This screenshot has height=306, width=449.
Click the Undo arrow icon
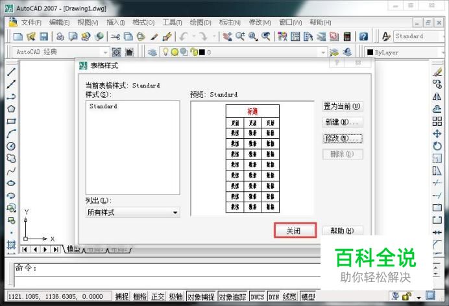184,36
